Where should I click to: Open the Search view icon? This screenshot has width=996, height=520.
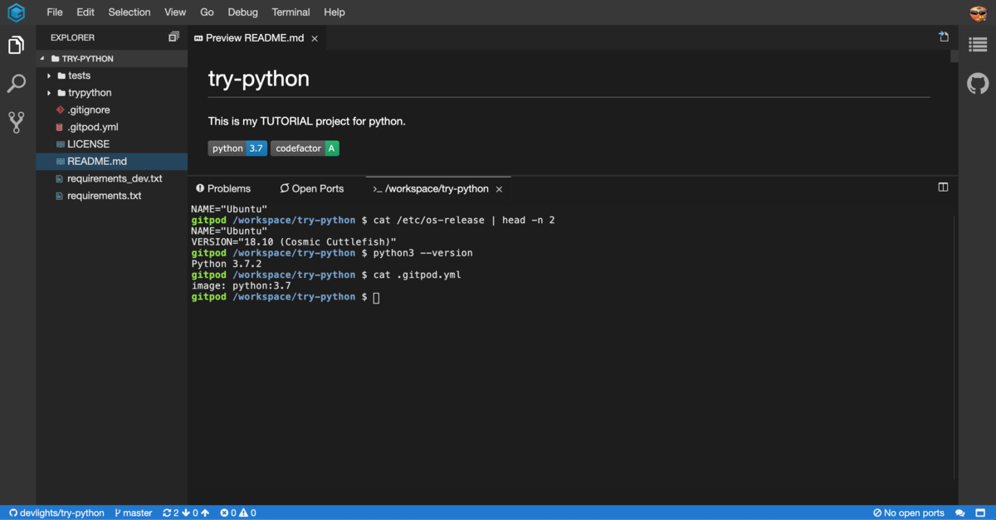(x=16, y=84)
